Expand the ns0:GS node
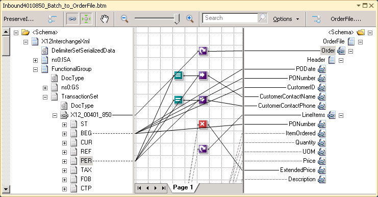 [x=45, y=88]
